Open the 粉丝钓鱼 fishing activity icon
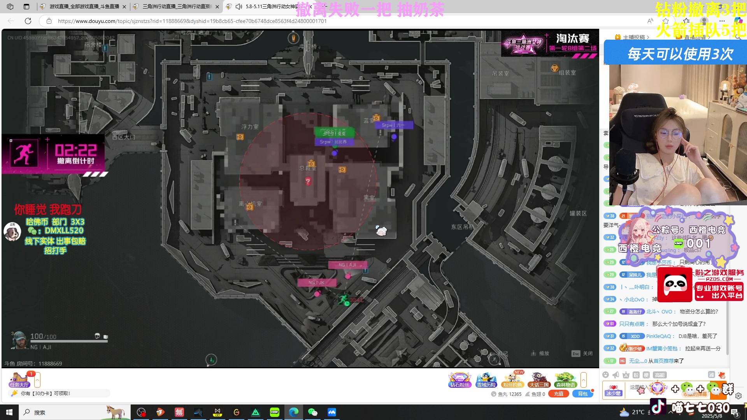Image resolution: width=747 pixels, height=420 pixels. (513, 380)
